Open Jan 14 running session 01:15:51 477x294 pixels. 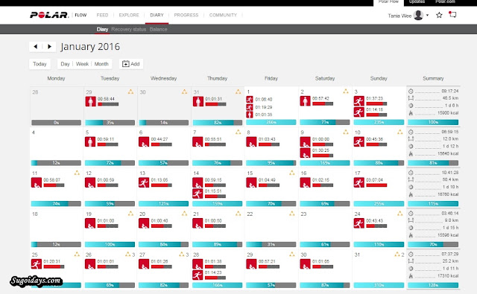[x=198, y=194]
